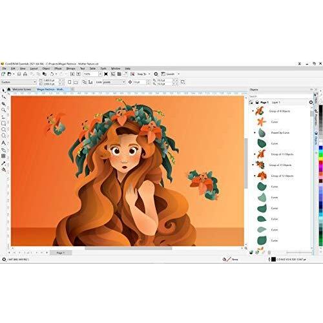Click Page 1 in Objects docker header

(x=264, y=102)
